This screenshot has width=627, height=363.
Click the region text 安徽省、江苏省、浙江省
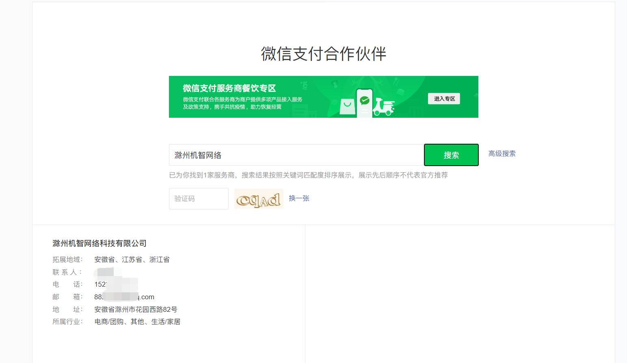132,259
